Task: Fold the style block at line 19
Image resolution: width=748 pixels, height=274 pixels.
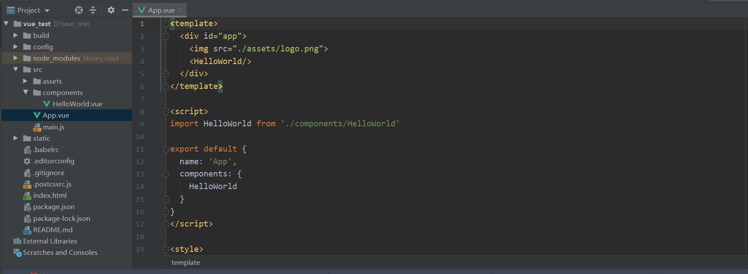Action: click(x=166, y=249)
